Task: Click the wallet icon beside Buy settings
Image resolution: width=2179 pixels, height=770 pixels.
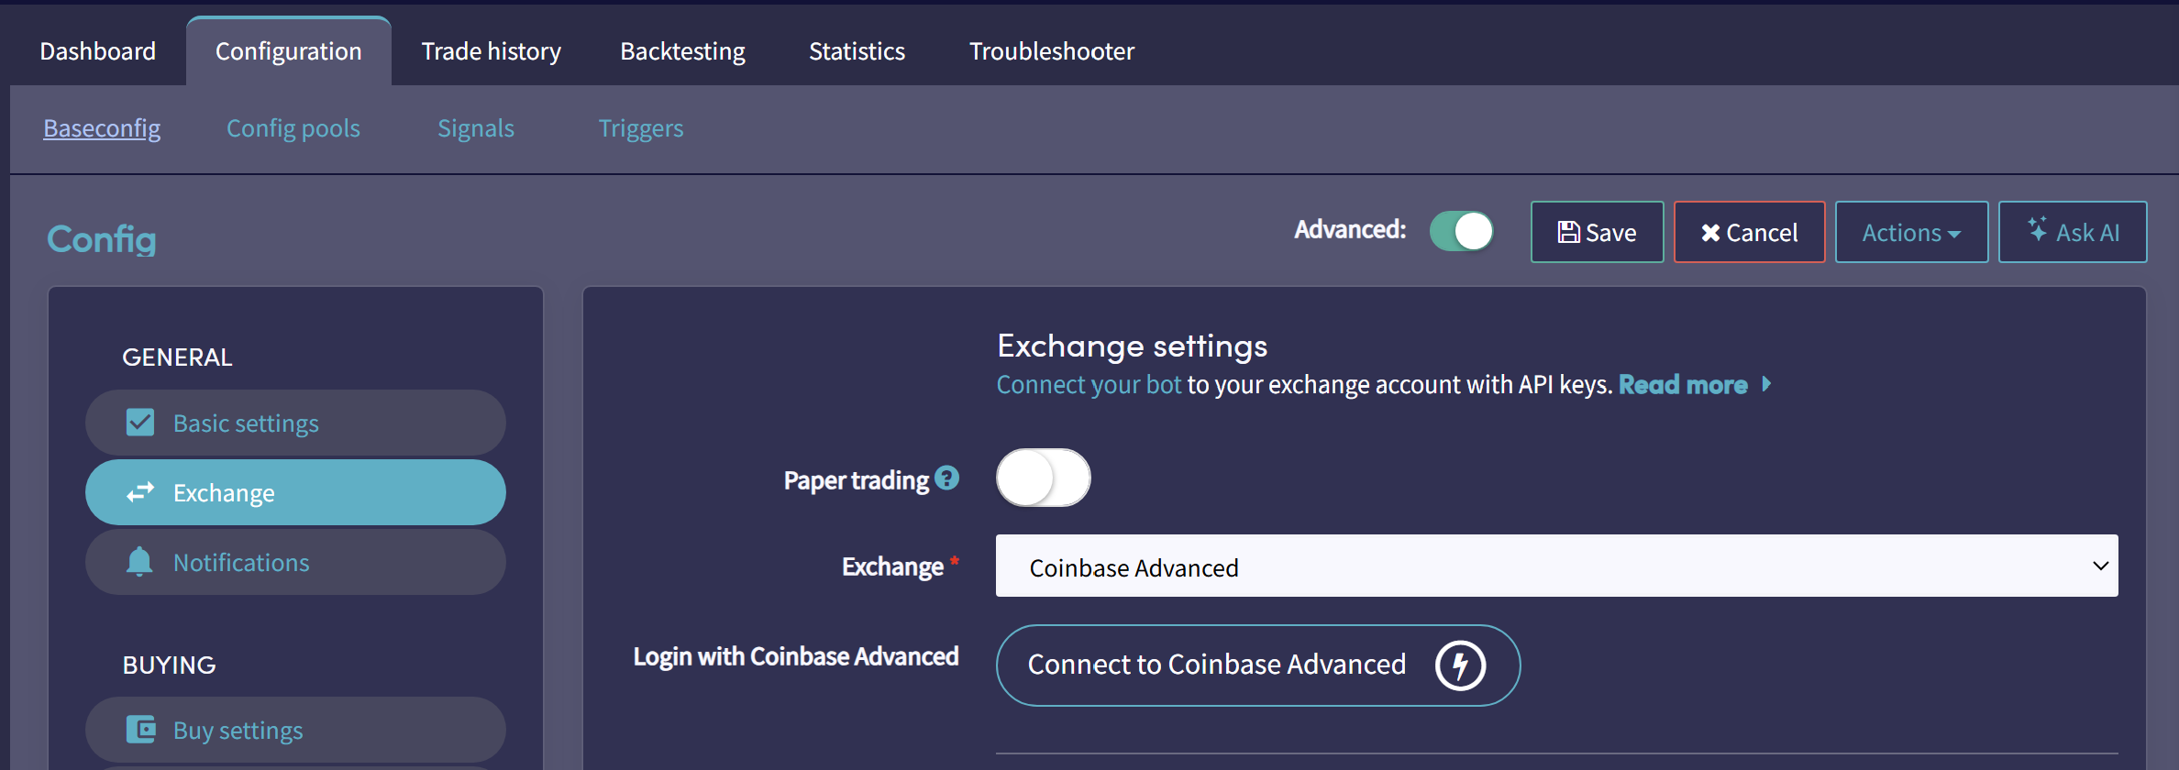Action: 140,730
